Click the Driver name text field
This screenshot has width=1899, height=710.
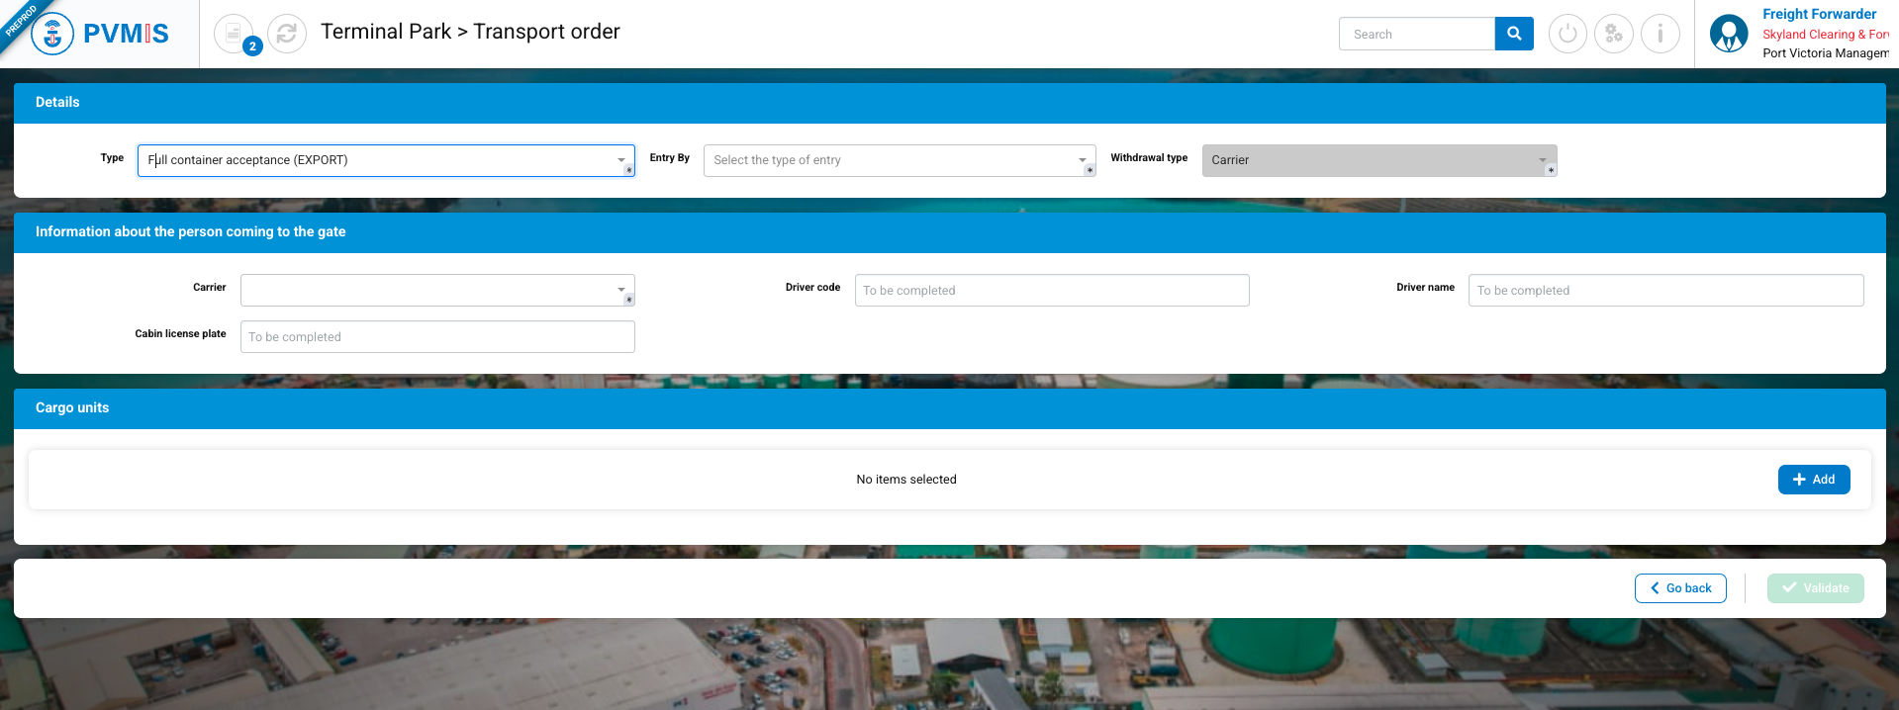(x=1665, y=290)
